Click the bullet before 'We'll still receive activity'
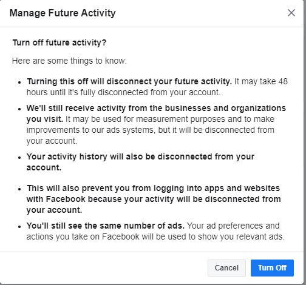This screenshot has height=285, width=306. [x=19, y=109]
